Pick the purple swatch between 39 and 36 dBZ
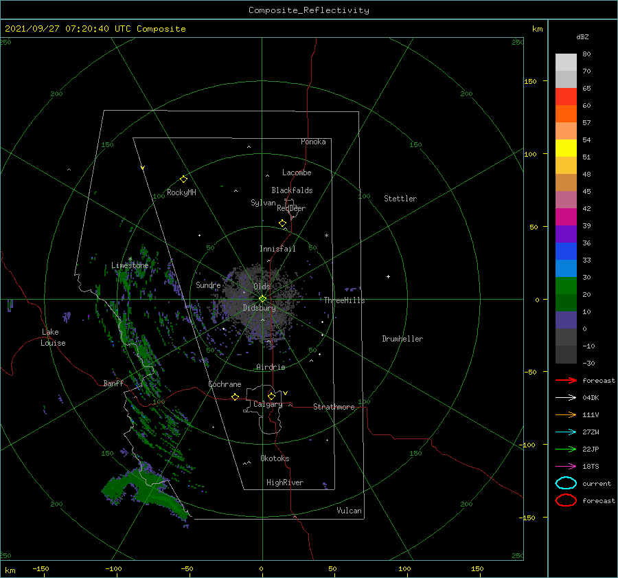618x578 pixels. click(x=566, y=234)
